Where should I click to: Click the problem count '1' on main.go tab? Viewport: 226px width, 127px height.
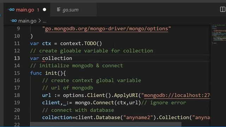tap(38, 10)
